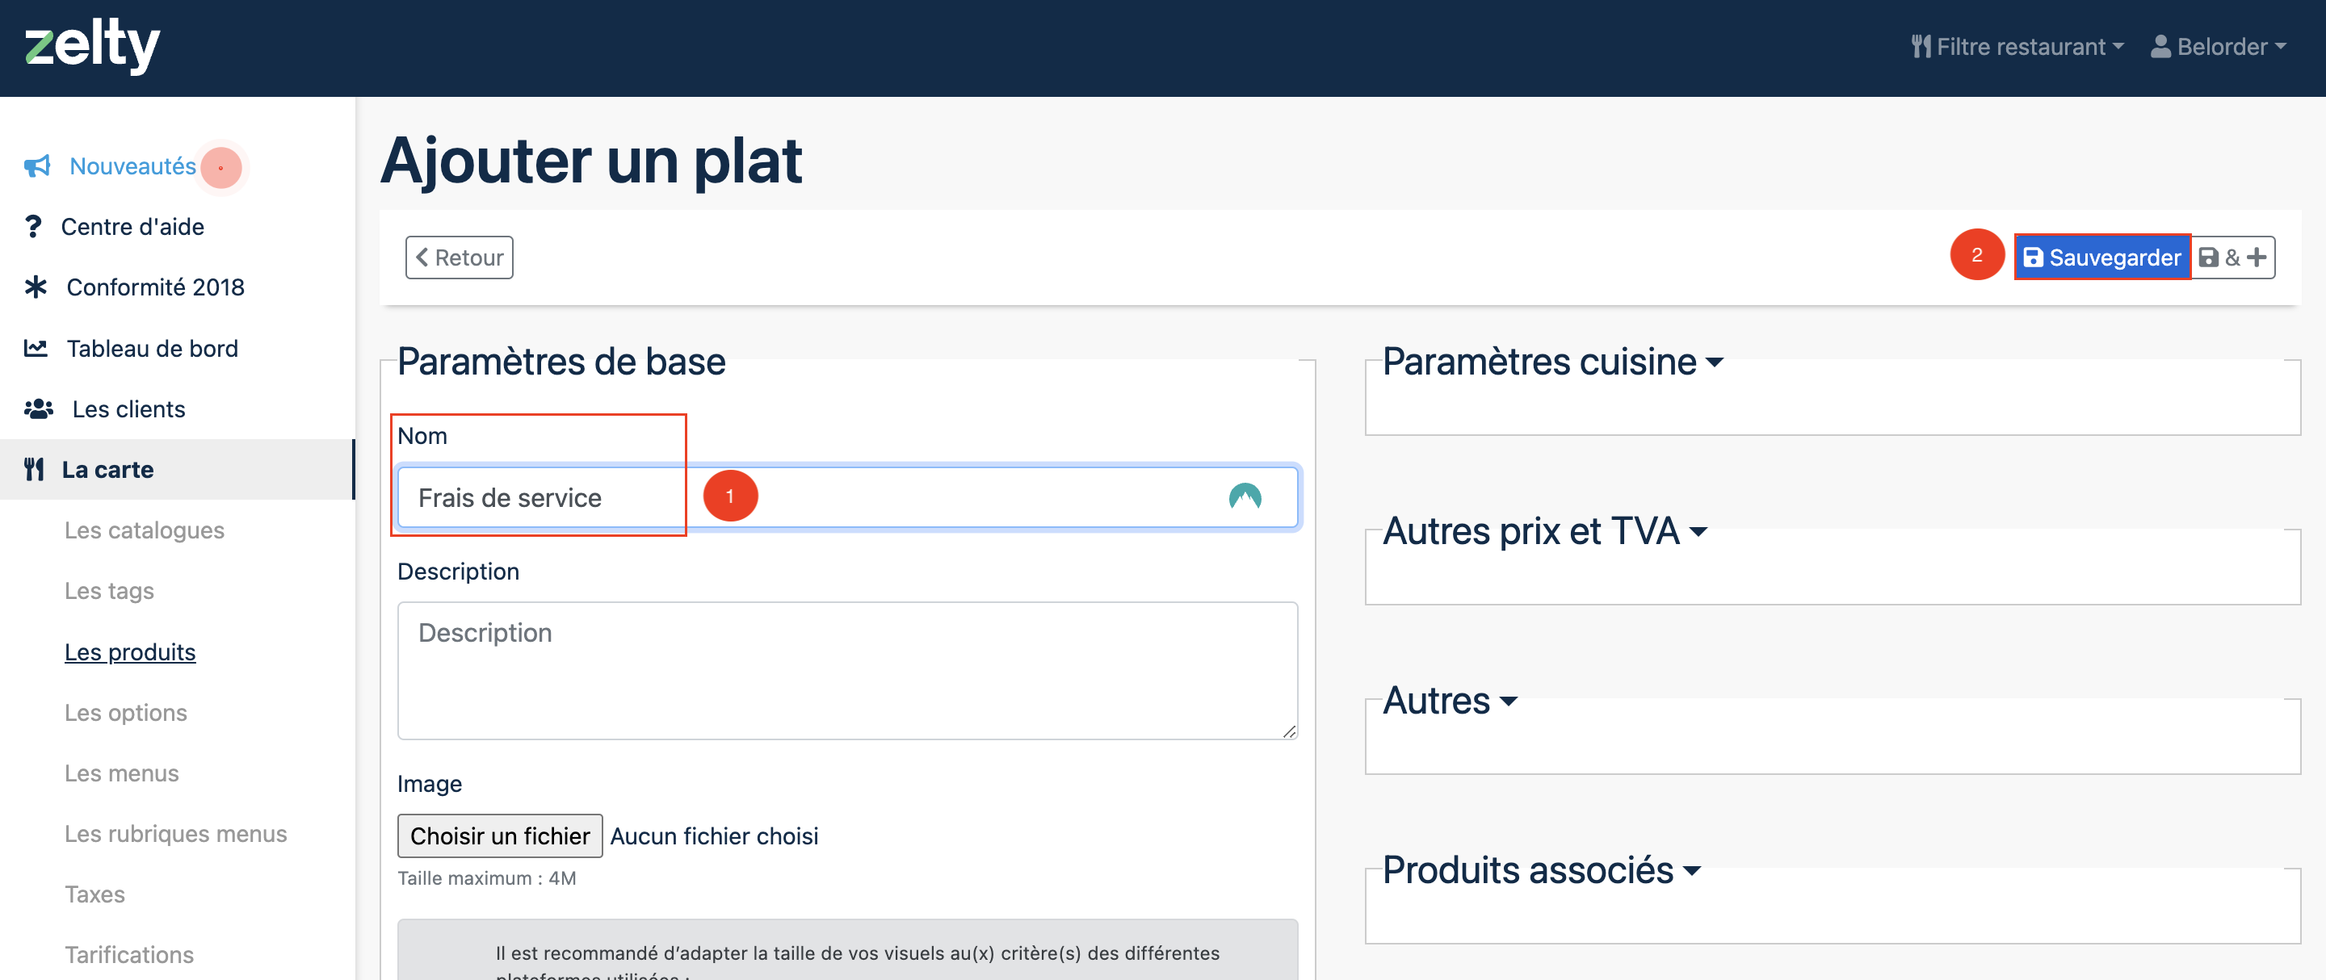The width and height of the screenshot is (2326, 980).
Task: Click the save-and-add-new button icon
Action: click(x=2232, y=258)
